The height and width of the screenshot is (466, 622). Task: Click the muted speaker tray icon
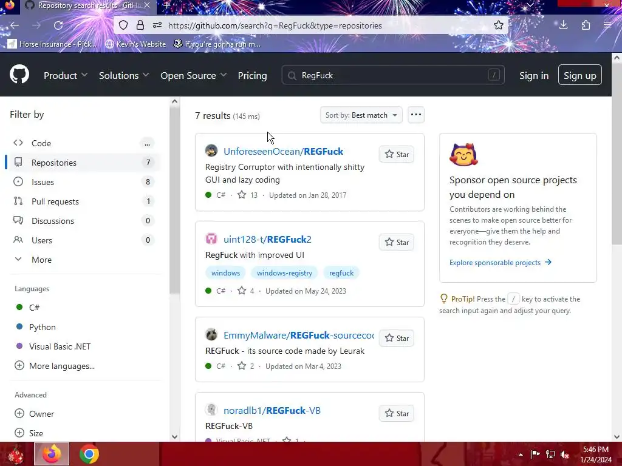tap(564, 454)
